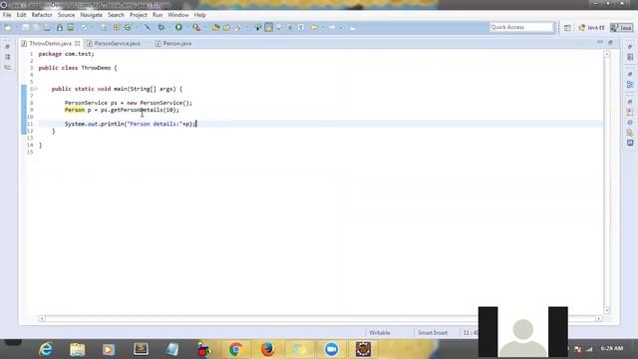
Task: Click the Writable status bar entry
Action: click(379, 332)
